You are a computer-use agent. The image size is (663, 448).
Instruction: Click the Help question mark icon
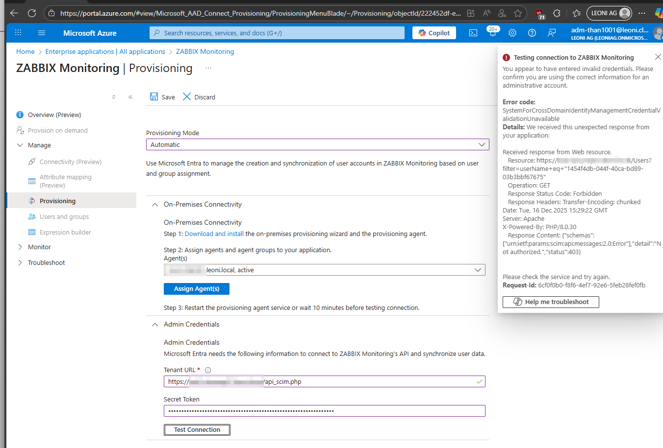click(x=532, y=33)
